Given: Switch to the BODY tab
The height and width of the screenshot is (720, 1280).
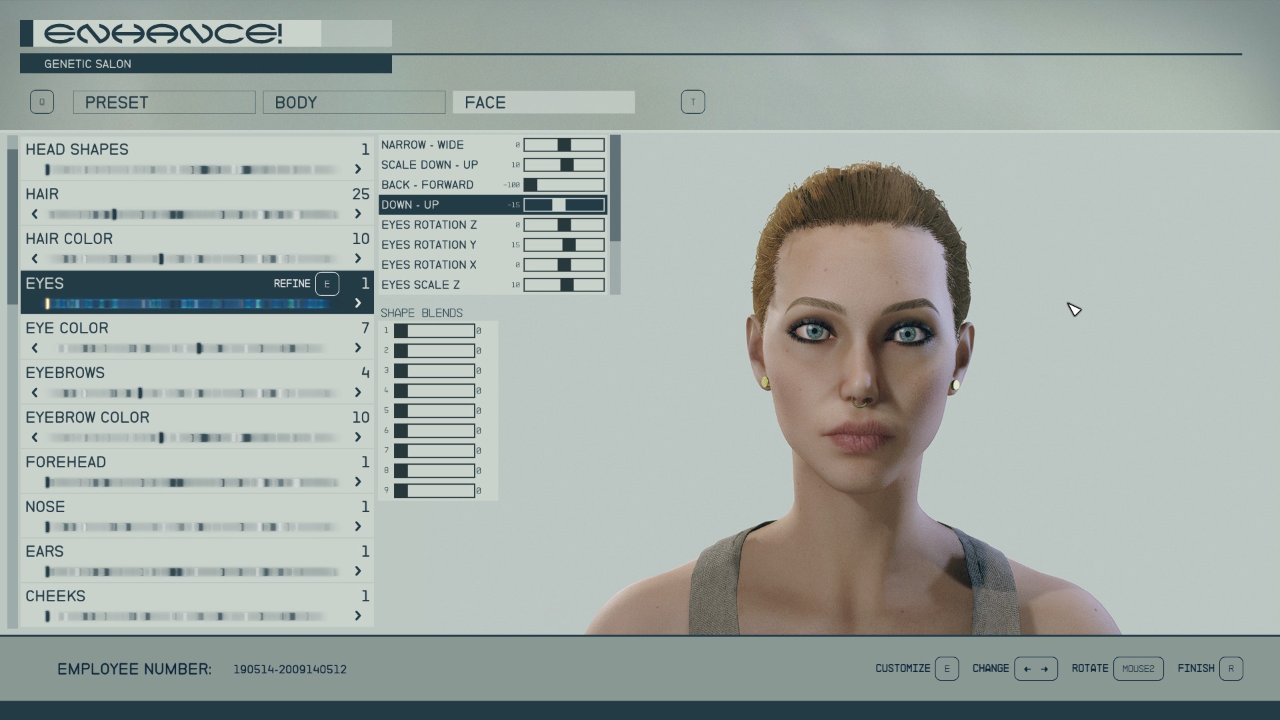Looking at the screenshot, I should pyautogui.click(x=353, y=103).
